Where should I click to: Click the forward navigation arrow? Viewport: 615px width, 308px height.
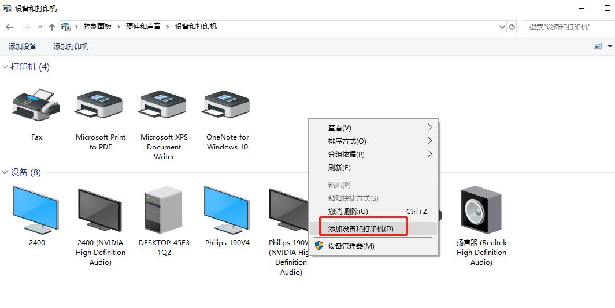[x=26, y=27]
